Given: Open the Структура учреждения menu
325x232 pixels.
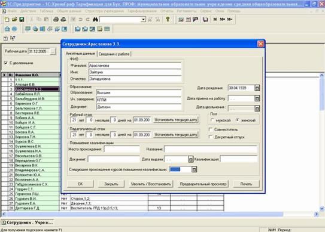Looking at the screenshot, I should click(x=105, y=11).
